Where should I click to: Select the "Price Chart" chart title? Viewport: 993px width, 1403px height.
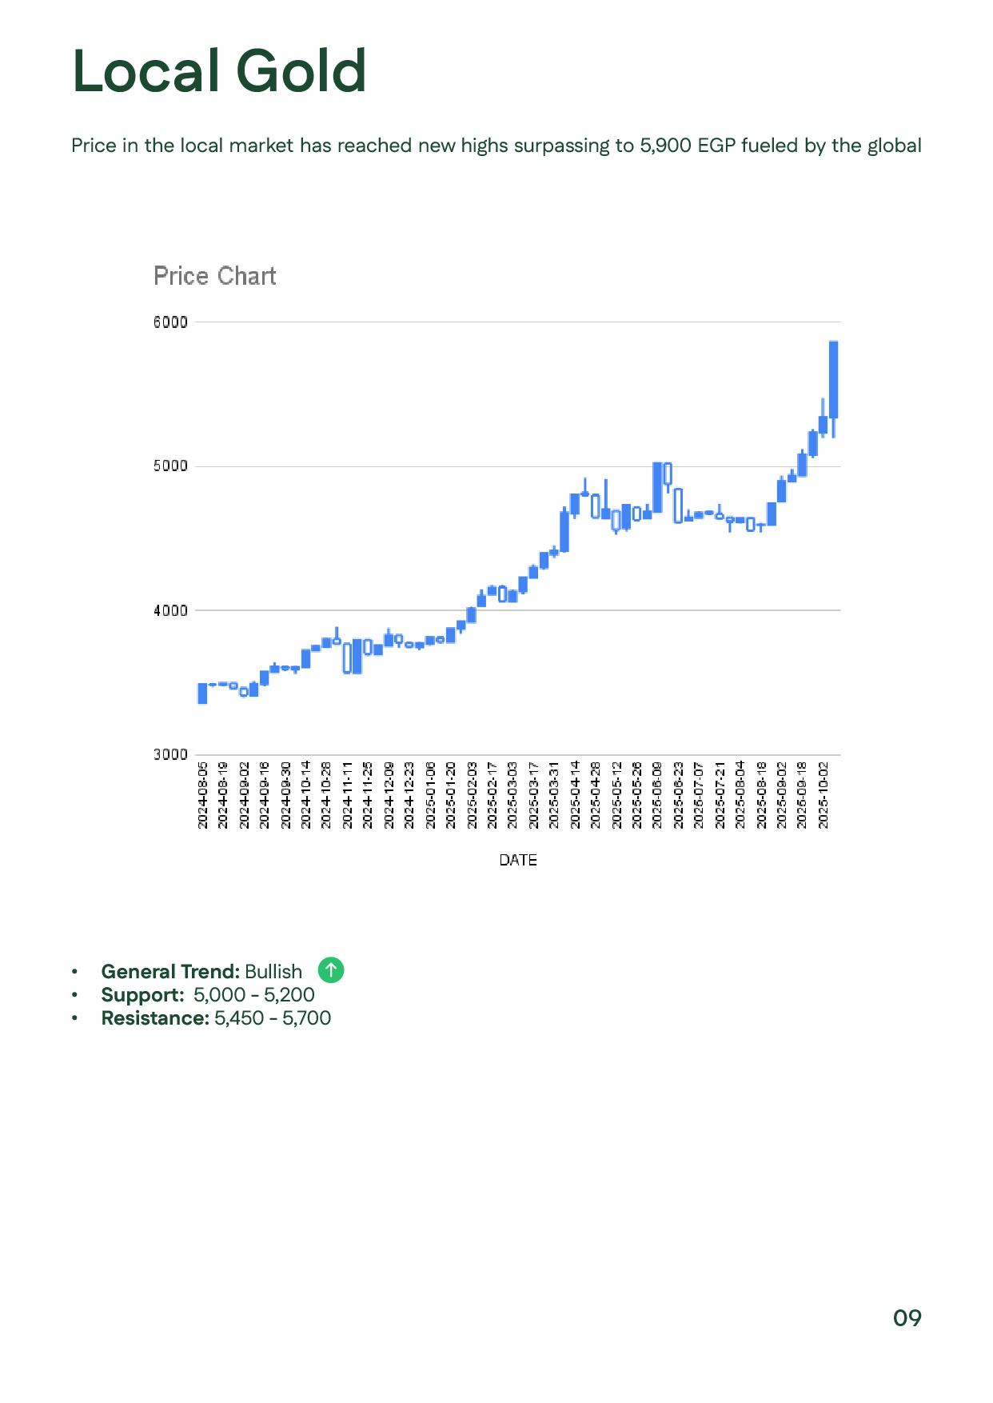coord(214,276)
